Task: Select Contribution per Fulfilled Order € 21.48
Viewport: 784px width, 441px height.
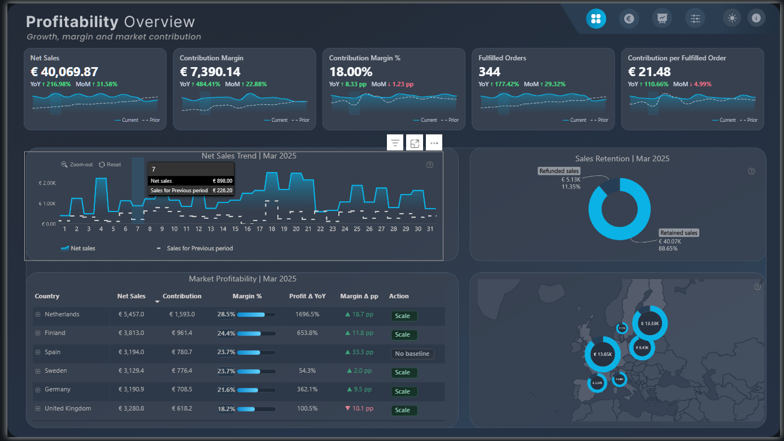Action: point(650,72)
